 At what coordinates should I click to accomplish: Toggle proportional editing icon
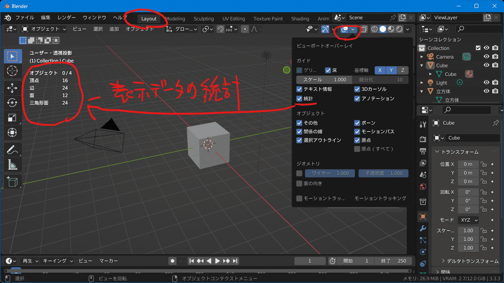pyautogui.click(x=244, y=29)
